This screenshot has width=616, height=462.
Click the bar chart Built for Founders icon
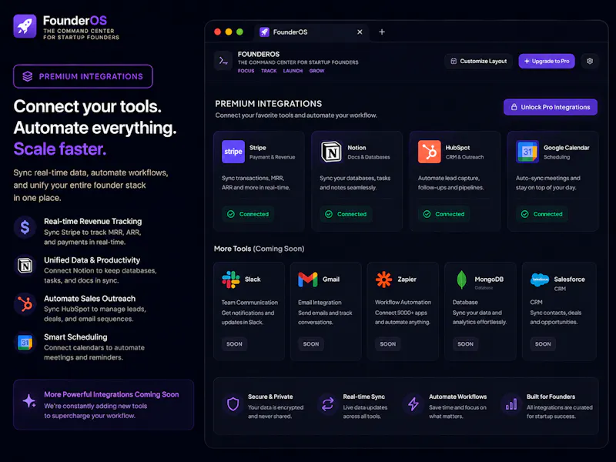511,403
